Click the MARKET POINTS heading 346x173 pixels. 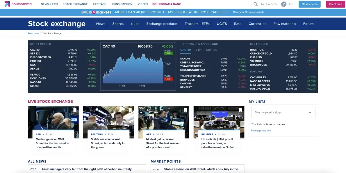pyautogui.click(x=166, y=161)
